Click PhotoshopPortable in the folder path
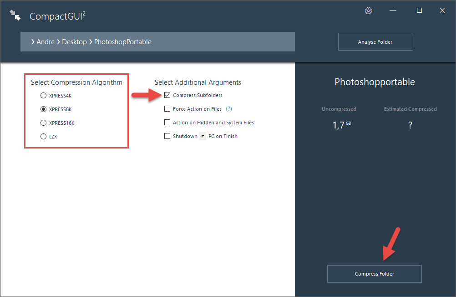The image size is (456, 297). (123, 42)
